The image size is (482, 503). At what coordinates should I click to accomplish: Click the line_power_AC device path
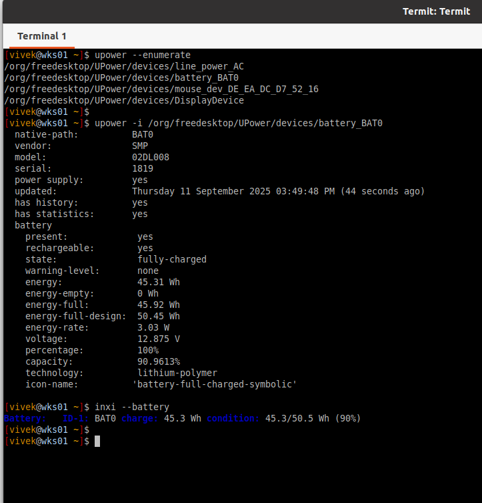(124, 66)
